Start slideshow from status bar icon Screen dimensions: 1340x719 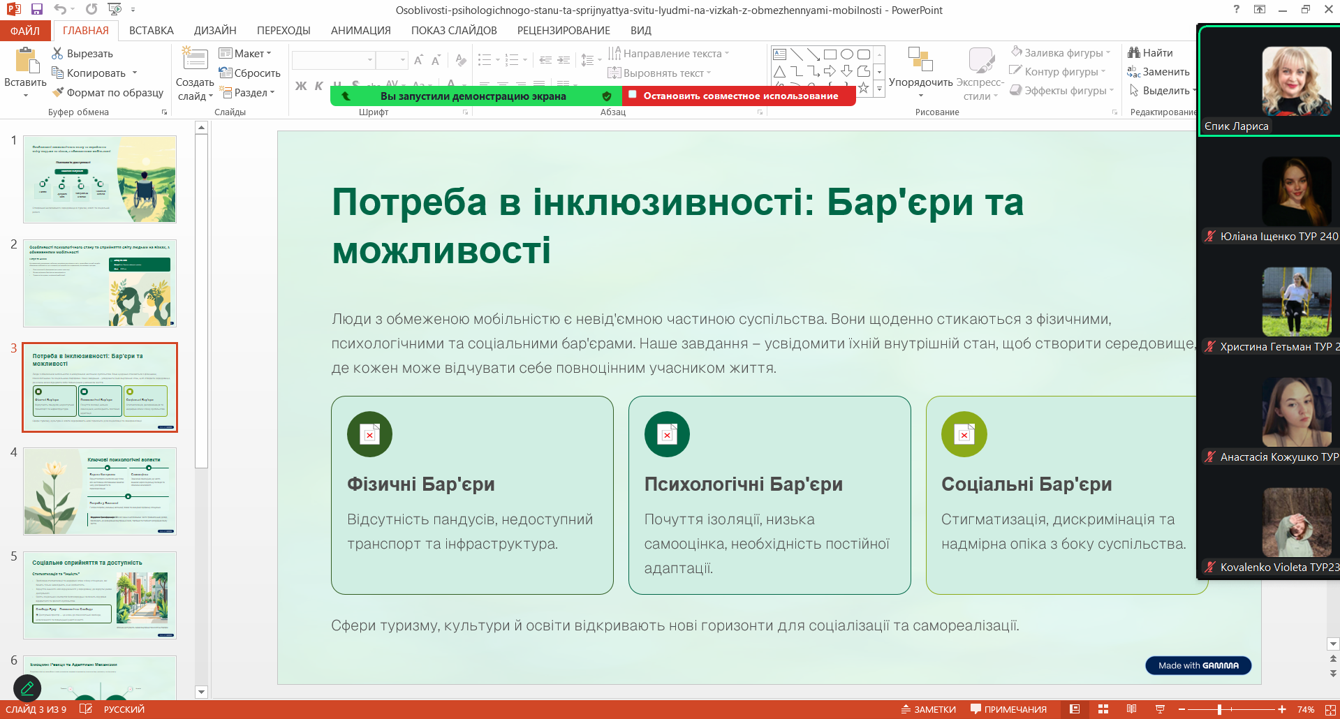[x=1160, y=709]
